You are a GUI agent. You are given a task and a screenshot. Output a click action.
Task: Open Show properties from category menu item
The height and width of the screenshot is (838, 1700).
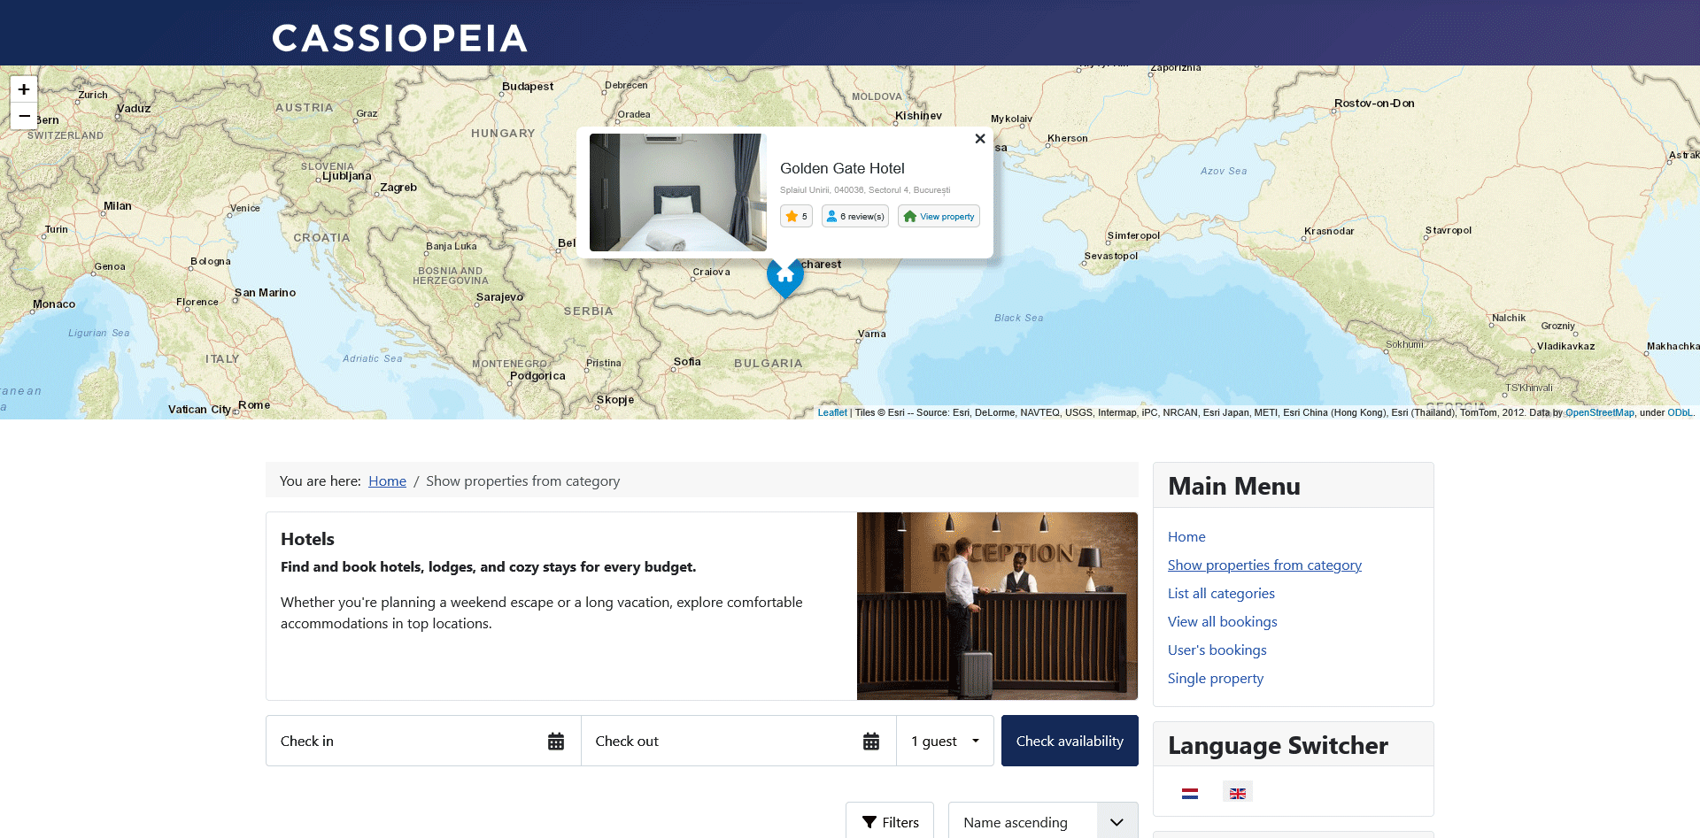pos(1264,565)
